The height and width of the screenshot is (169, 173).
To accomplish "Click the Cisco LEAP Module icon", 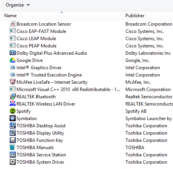I will (x=13, y=38).
